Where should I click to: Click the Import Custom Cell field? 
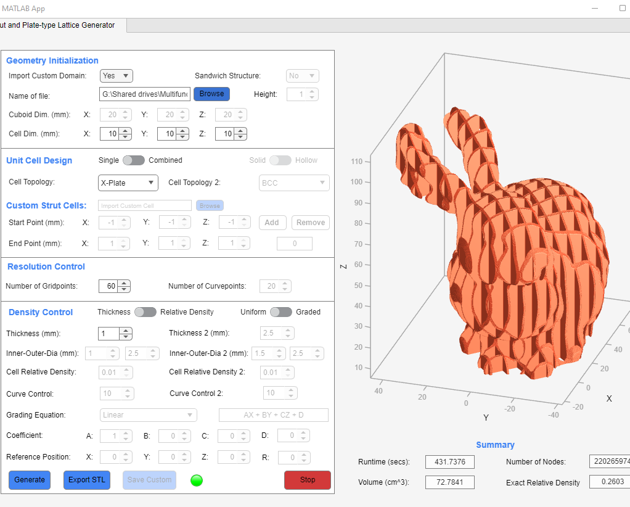(145, 205)
